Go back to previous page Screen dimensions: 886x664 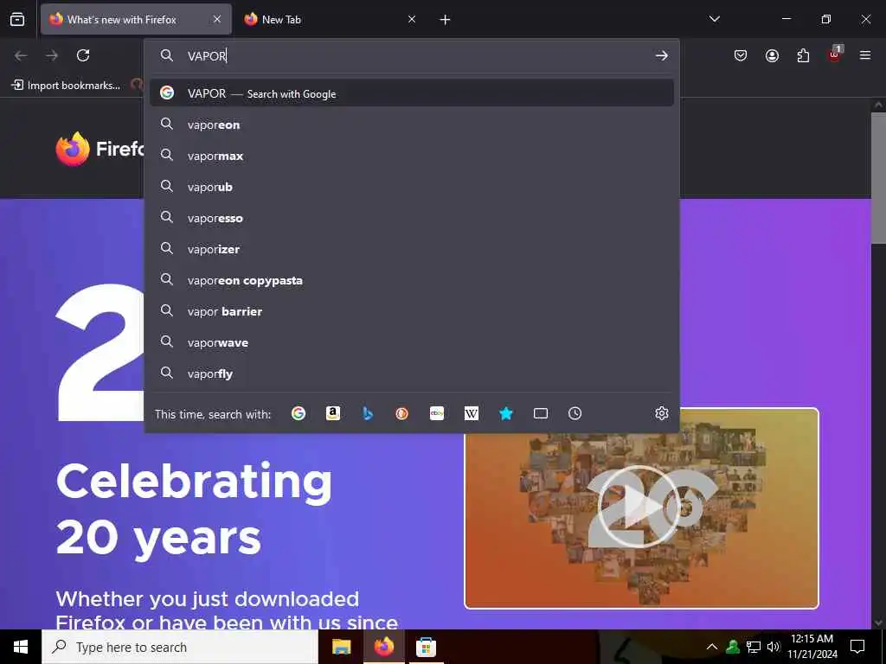click(x=21, y=55)
